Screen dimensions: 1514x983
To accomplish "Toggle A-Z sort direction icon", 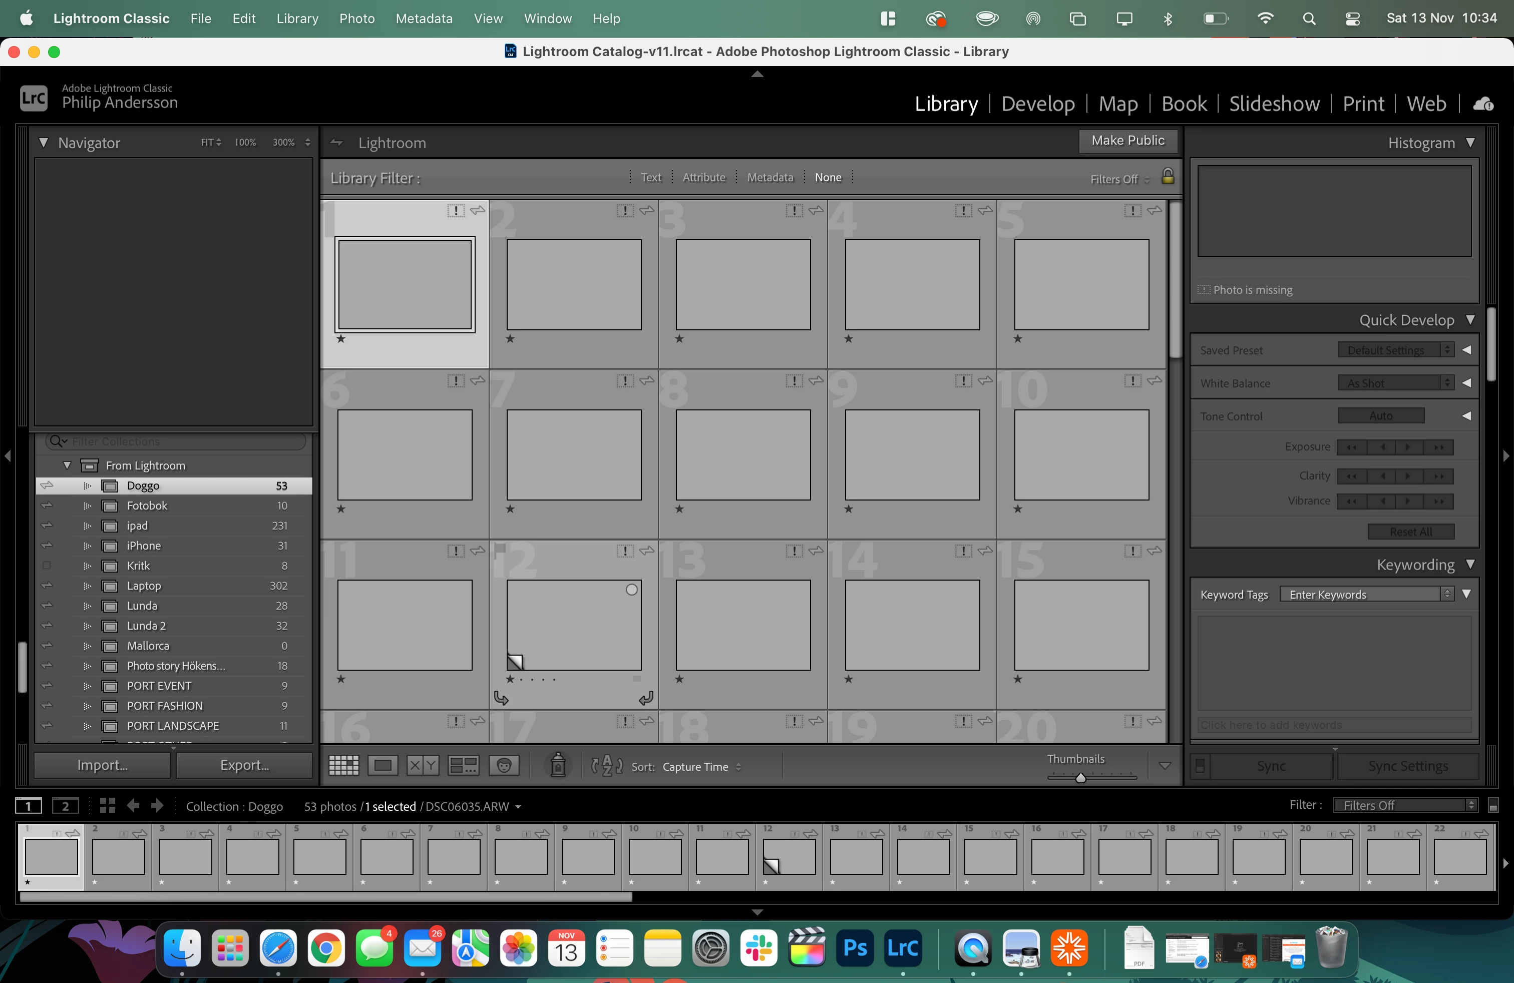I will tap(607, 766).
